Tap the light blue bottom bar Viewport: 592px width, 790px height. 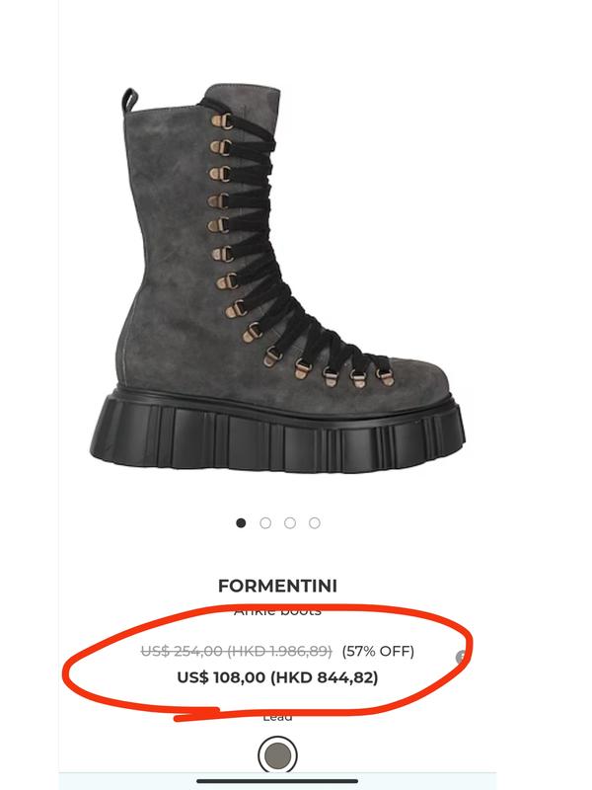pos(277,781)
